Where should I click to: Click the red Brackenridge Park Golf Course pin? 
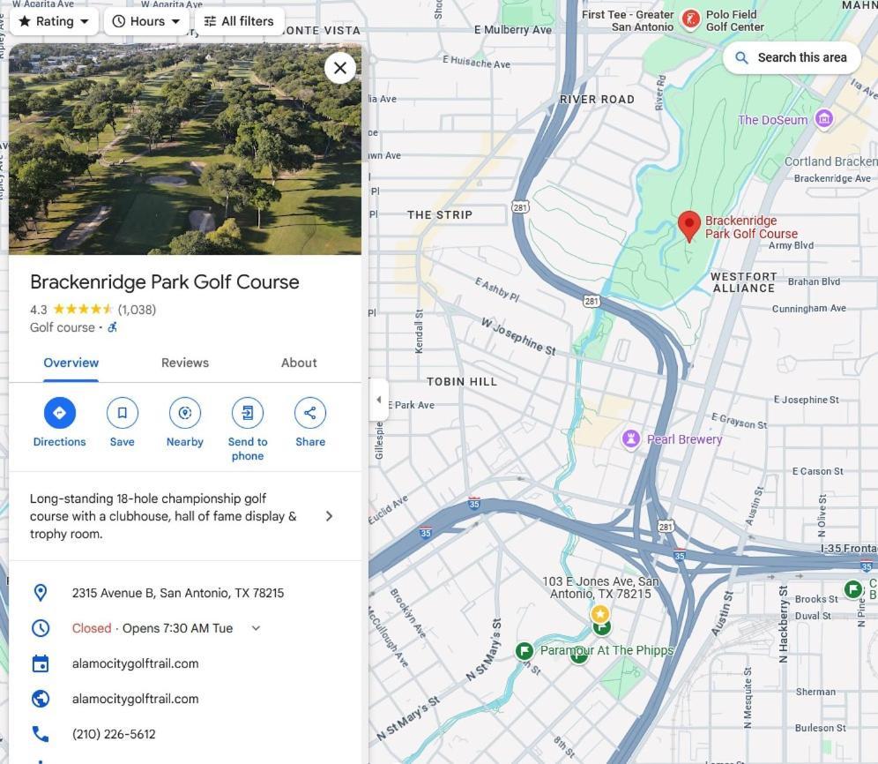[689, 227]
